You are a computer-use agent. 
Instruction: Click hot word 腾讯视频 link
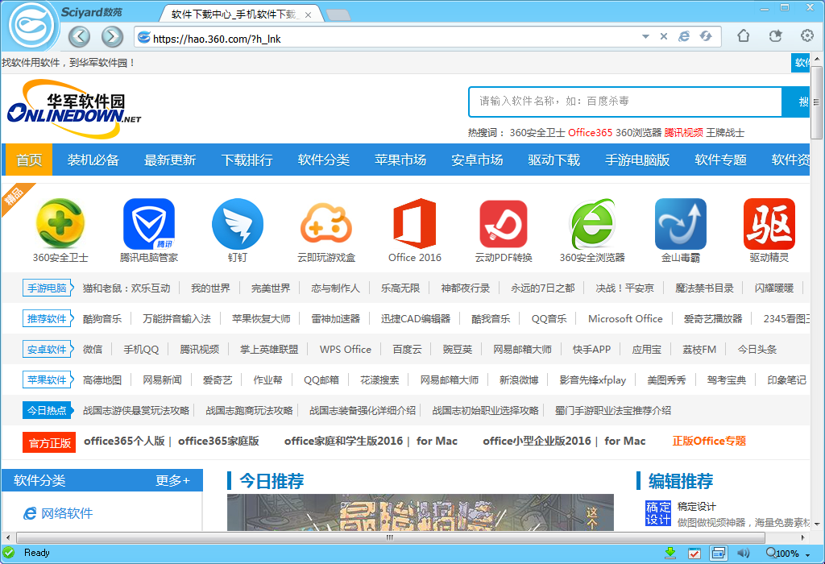coord(683,133)
